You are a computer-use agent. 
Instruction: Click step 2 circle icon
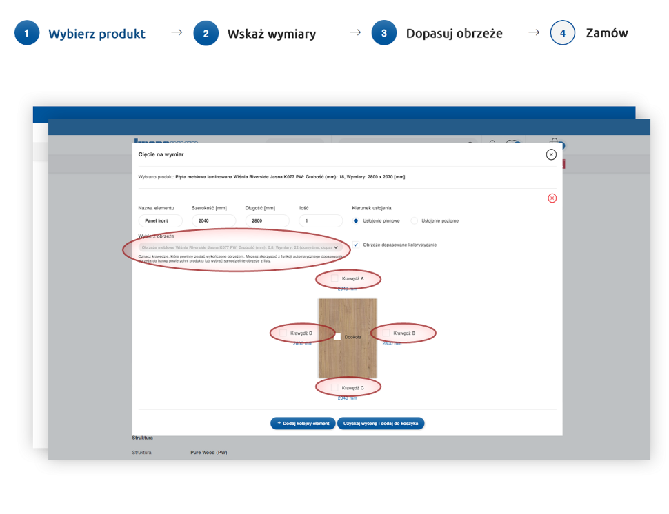pyautogui.click(x=206, y=33)
